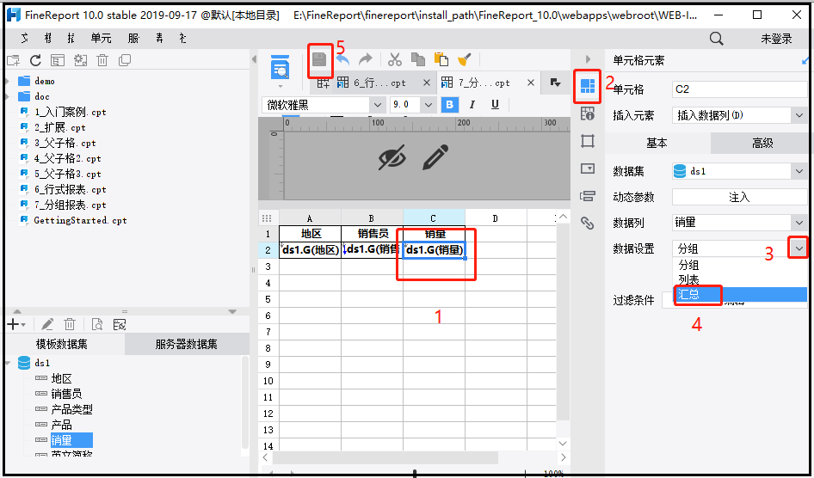This screenshot has height=478, width=814.
Task: Toggle underline formatting
Action: [495, 105]
